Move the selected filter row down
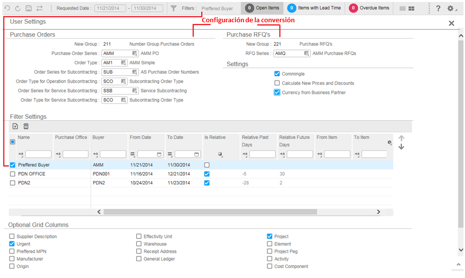 [401, 147]
